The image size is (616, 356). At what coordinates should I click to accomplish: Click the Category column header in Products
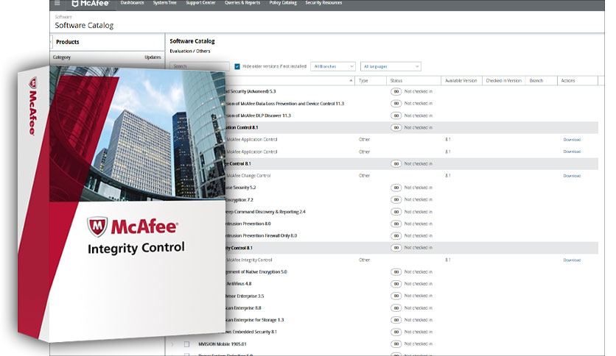coord(62,57)
